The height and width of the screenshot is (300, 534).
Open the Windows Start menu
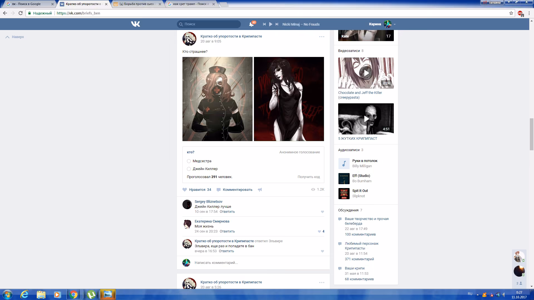[8, 294]
